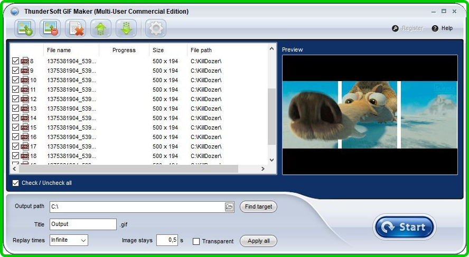Click into the Title input field

point(83,224)
